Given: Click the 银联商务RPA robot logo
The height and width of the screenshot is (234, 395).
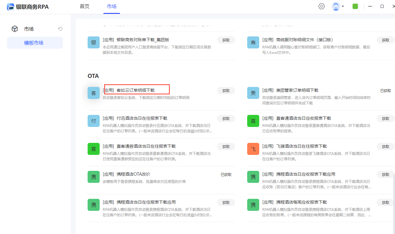Looking at the screenshot, I should pos(11,7).
